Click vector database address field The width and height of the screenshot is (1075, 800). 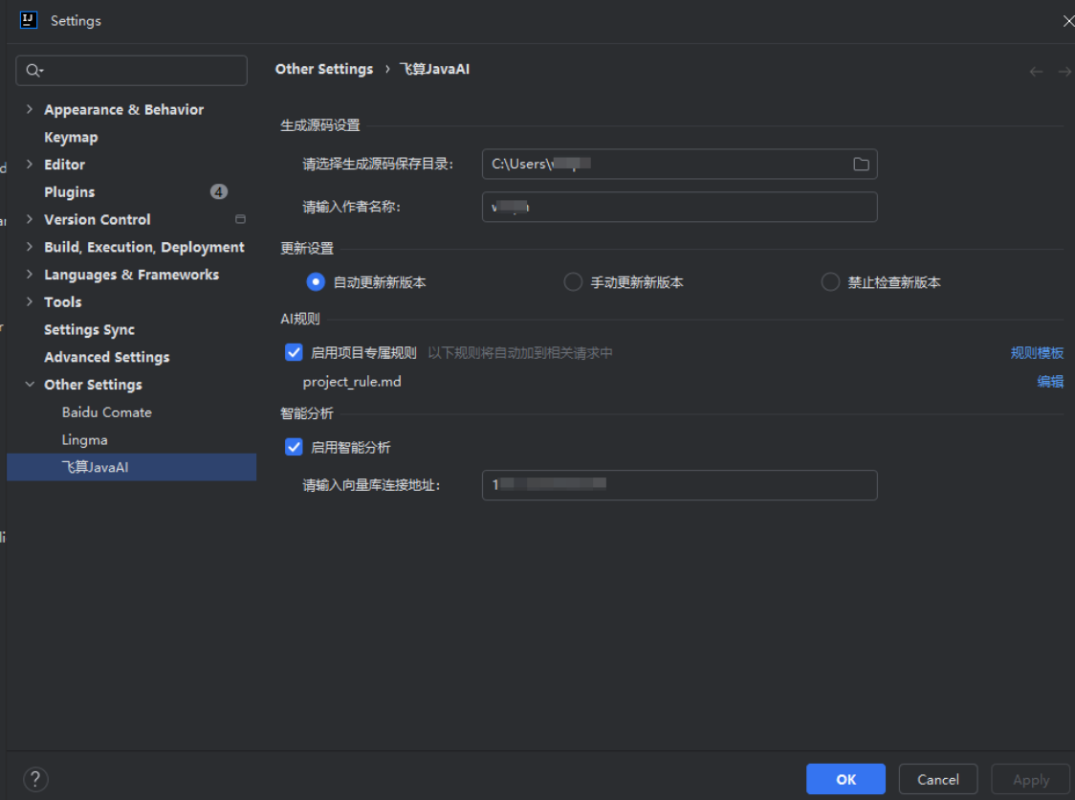(679, 485)
